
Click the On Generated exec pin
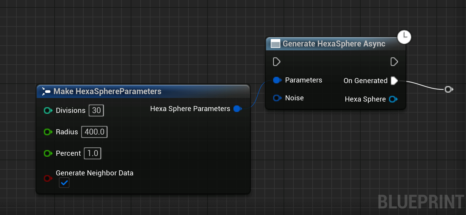tap(394, 81)
